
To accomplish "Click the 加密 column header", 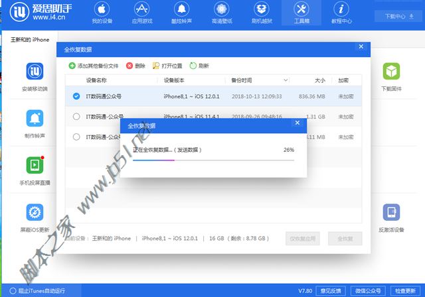I will click(x=343, y=80).
